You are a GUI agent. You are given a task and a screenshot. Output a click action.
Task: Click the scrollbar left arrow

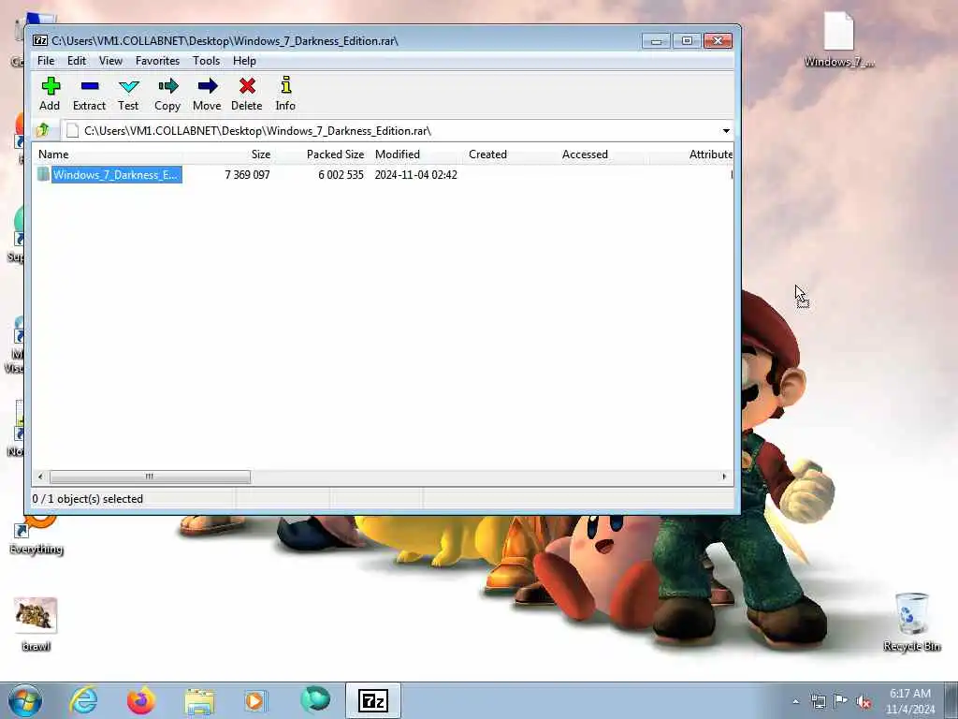(40, 477)
